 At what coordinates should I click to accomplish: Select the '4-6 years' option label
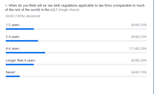tap(13, 49)
